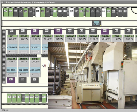This screenshot has height=112, width=137.
Task: Open the GKU-D10 furnace header
Action: coord(129,36)
